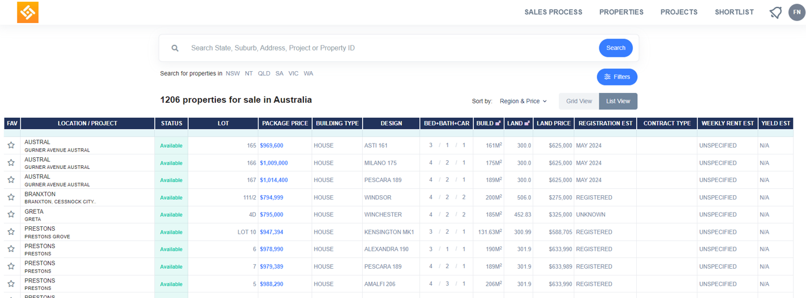Filter properties by SA
The image size is (806, 298).
click(279, 73)
